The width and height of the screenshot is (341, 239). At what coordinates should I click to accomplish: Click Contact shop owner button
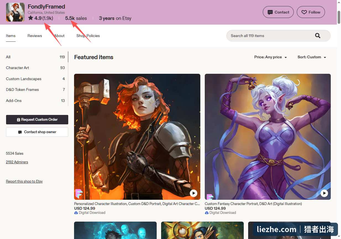point(37,132)
